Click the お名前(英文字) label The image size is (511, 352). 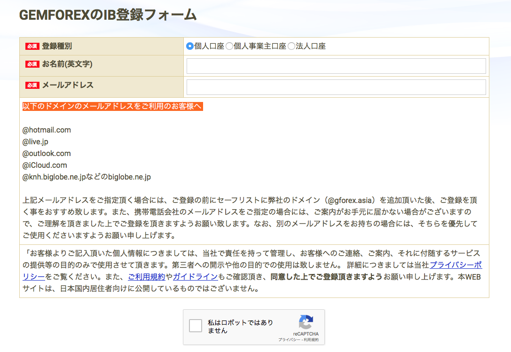point(67,64)
